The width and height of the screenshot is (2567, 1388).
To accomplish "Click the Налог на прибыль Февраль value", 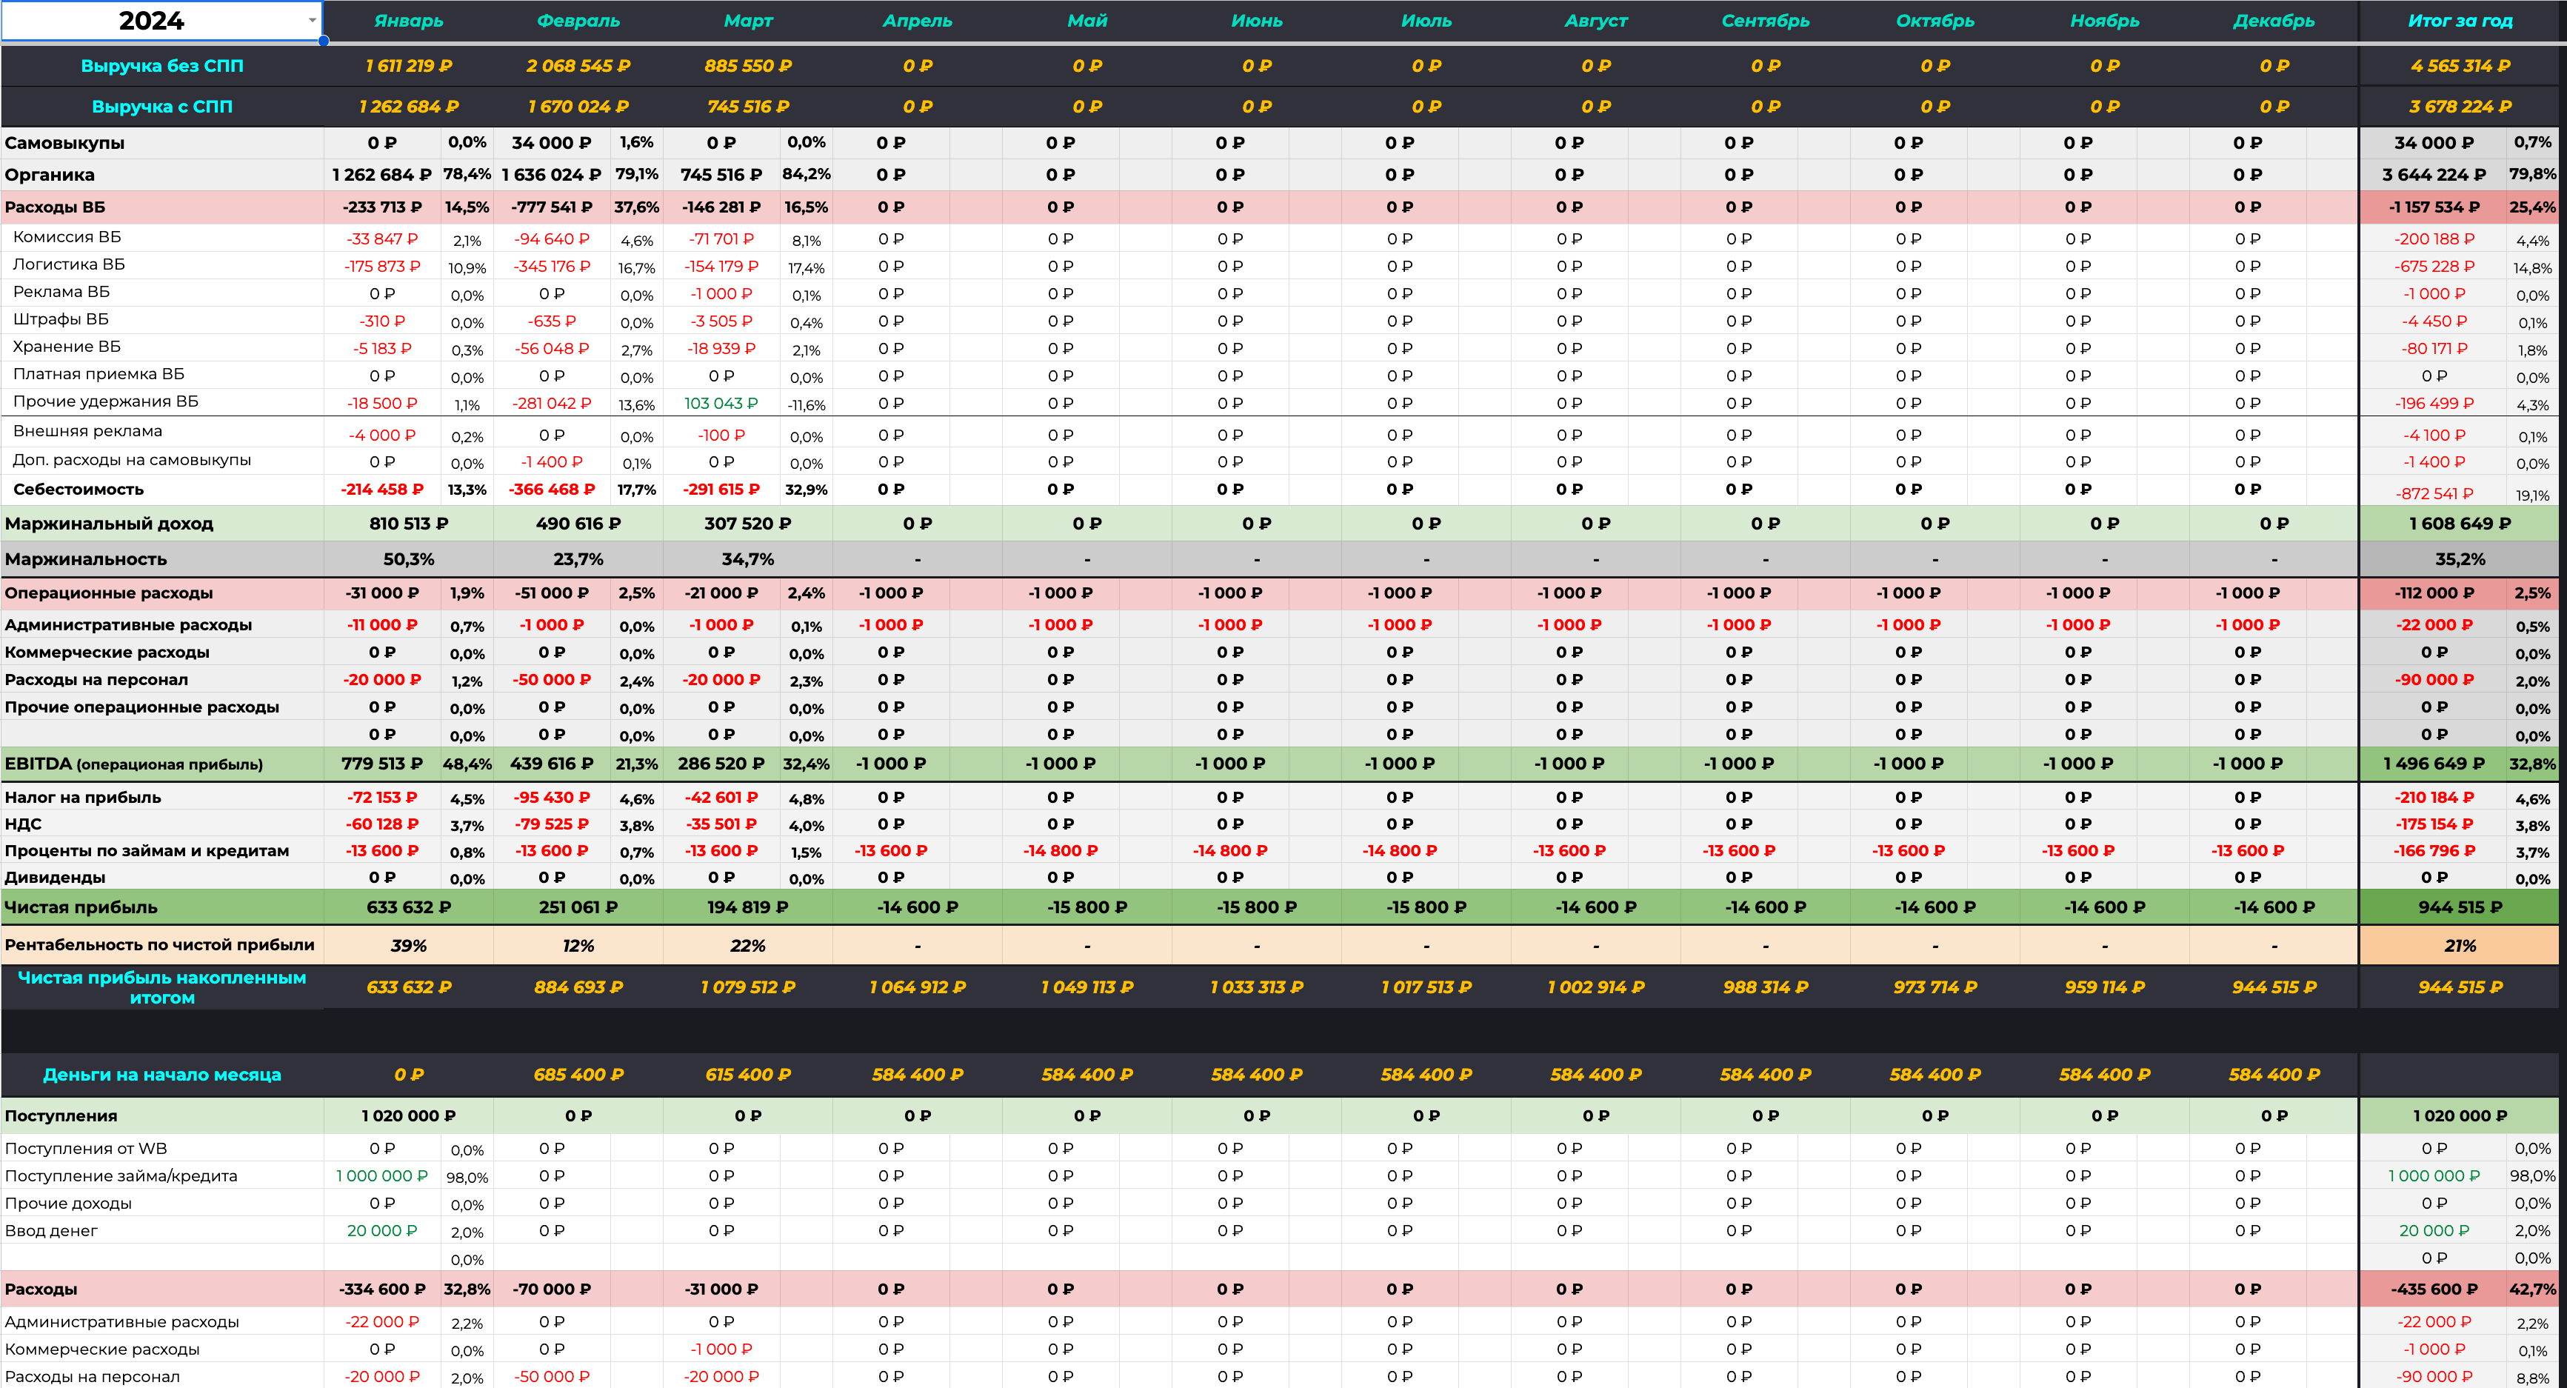I will pos(551,798).
